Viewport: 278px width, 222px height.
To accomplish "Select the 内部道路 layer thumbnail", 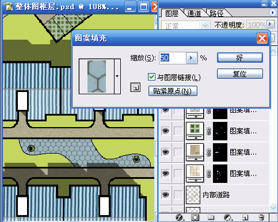I will point(193,195).
